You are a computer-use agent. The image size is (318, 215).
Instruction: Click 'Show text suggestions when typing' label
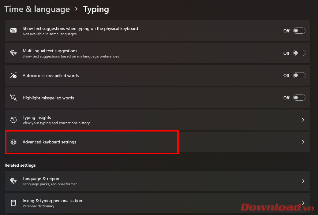[x=80, y=28]
